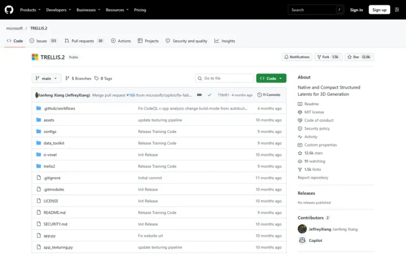Click the Microsoft logo next to TRELLIS.2 title
Screen dimensions: 406x254
(35, 57)
